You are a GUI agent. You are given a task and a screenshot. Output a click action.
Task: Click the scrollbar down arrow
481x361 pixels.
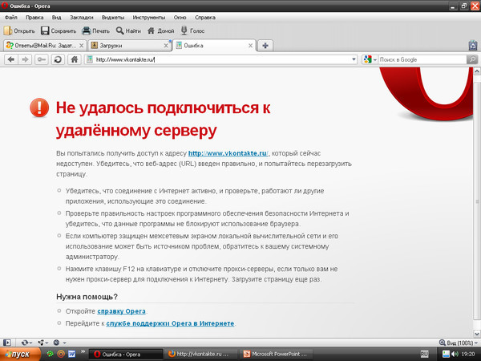(477, 334)
